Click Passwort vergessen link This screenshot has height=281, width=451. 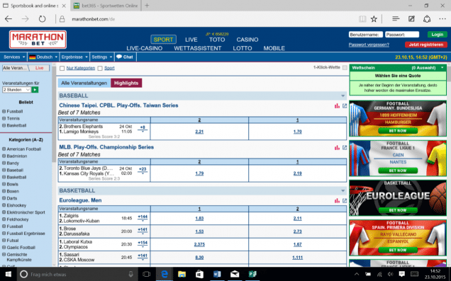point(369,45)
